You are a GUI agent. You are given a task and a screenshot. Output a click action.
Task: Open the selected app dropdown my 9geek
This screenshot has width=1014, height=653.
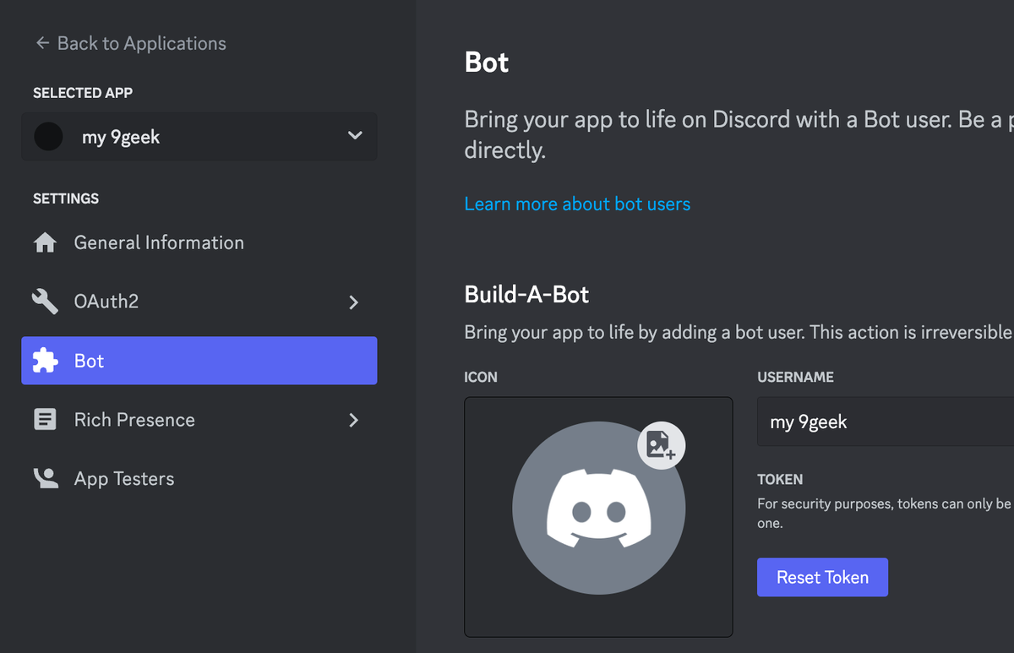click(x=199, y=136)
